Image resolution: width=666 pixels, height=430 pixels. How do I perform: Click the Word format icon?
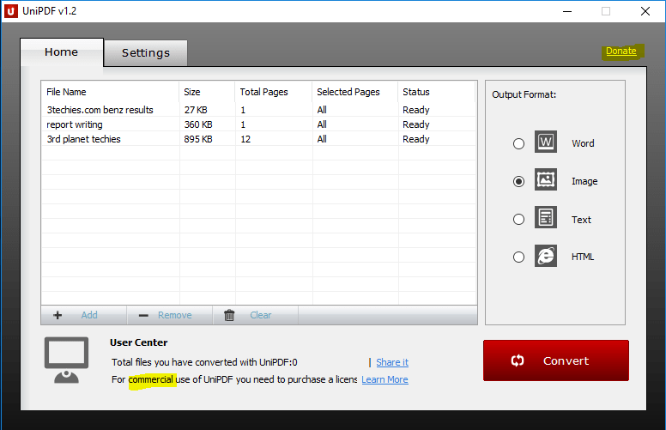point(545,142)
